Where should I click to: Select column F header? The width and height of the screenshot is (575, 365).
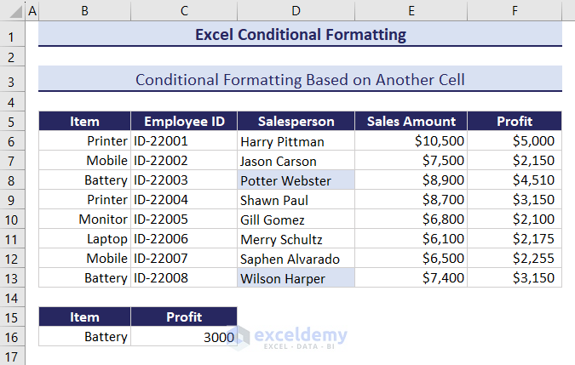pyautogui.click(x=515, y=11)
